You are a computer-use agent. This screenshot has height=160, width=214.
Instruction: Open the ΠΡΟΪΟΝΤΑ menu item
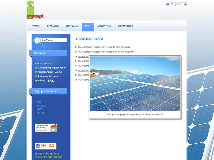coord(53,26)
